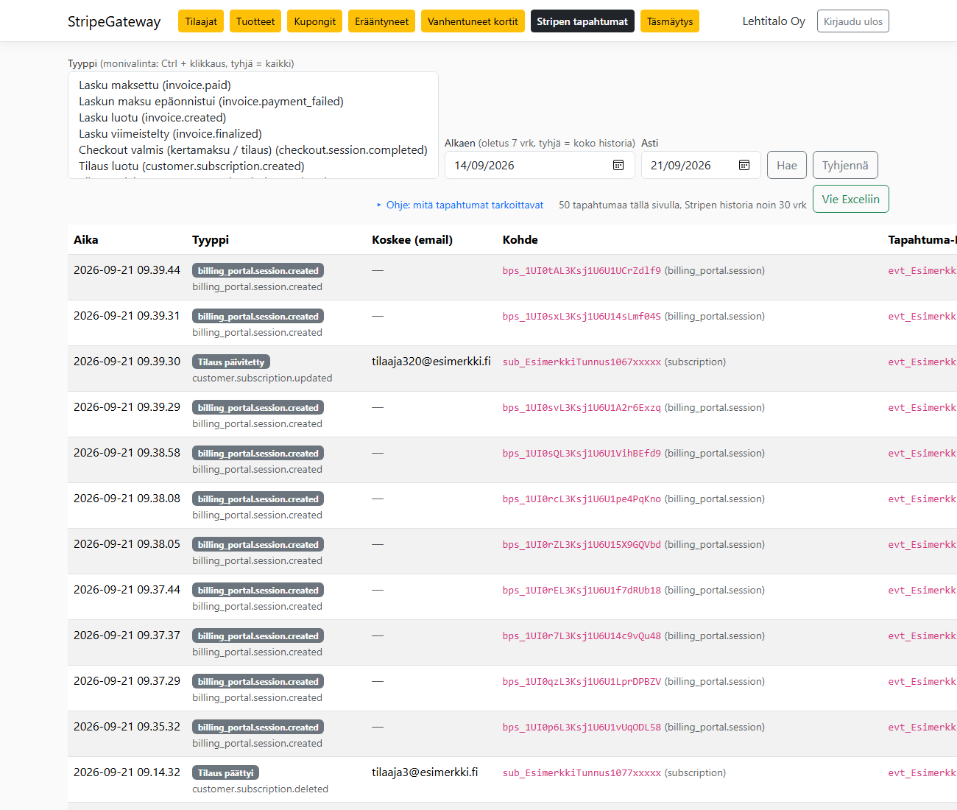Select the Stripen tapahtumat tab
The image size is (957, 810).
582,21
